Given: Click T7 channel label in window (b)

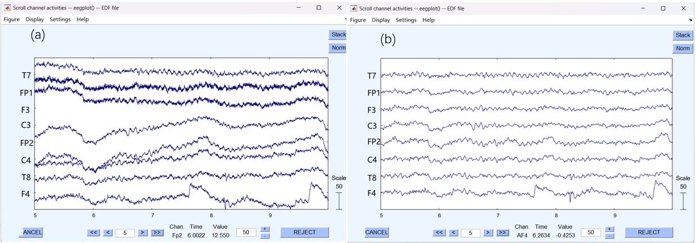Looking at the screenshot, I should pos(372,75).
